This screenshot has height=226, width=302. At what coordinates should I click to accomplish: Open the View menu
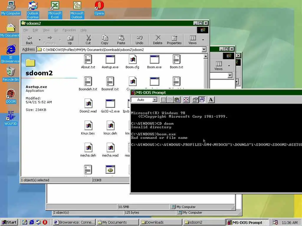pyautogui.click(x=46, y=30)
